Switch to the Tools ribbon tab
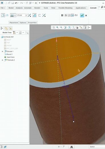105x149 pixels. click(x=46, y=8)
